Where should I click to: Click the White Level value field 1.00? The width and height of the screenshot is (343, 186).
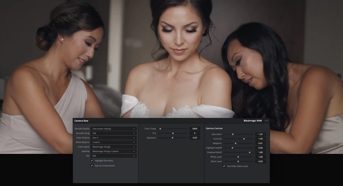click(x=260, y=157)
